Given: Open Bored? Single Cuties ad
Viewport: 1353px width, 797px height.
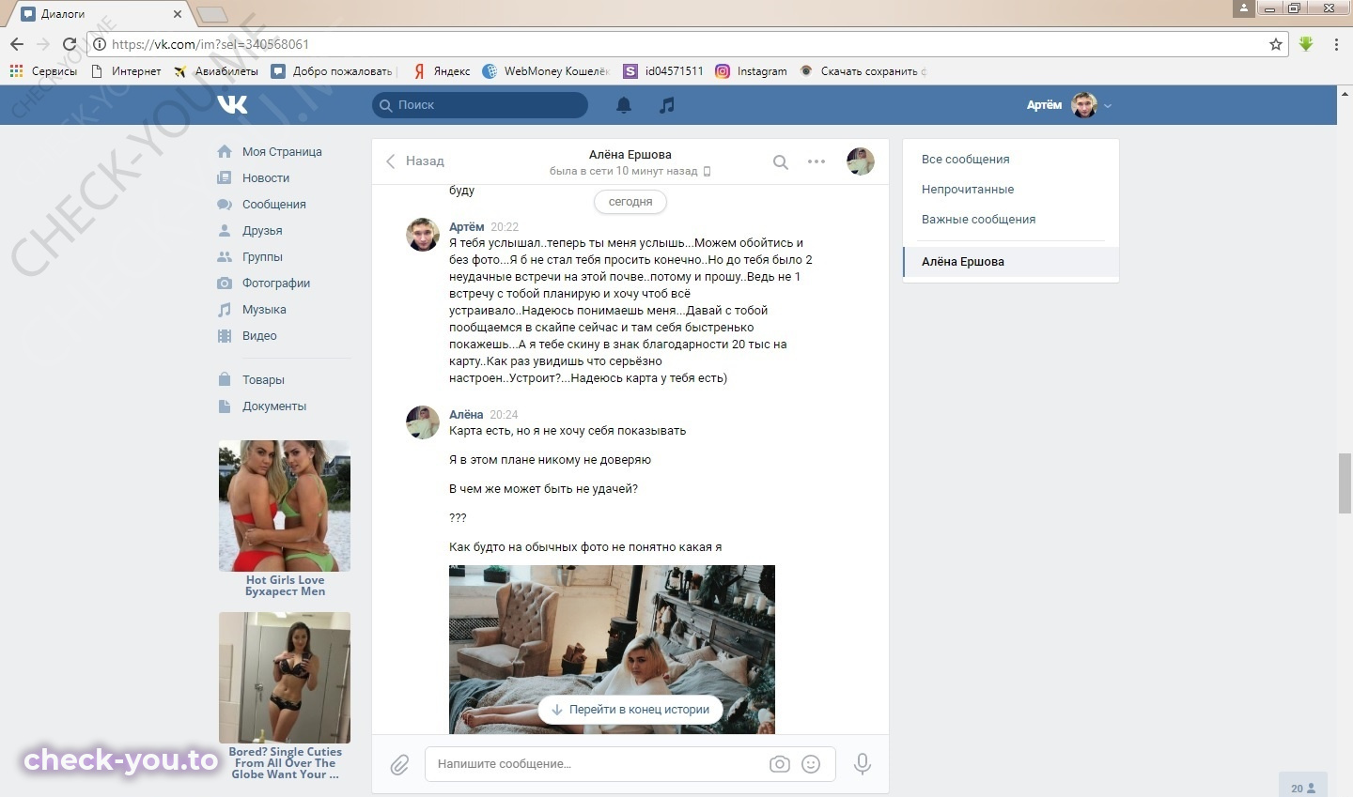Looking at the screenshot, I should pos(285,696).
